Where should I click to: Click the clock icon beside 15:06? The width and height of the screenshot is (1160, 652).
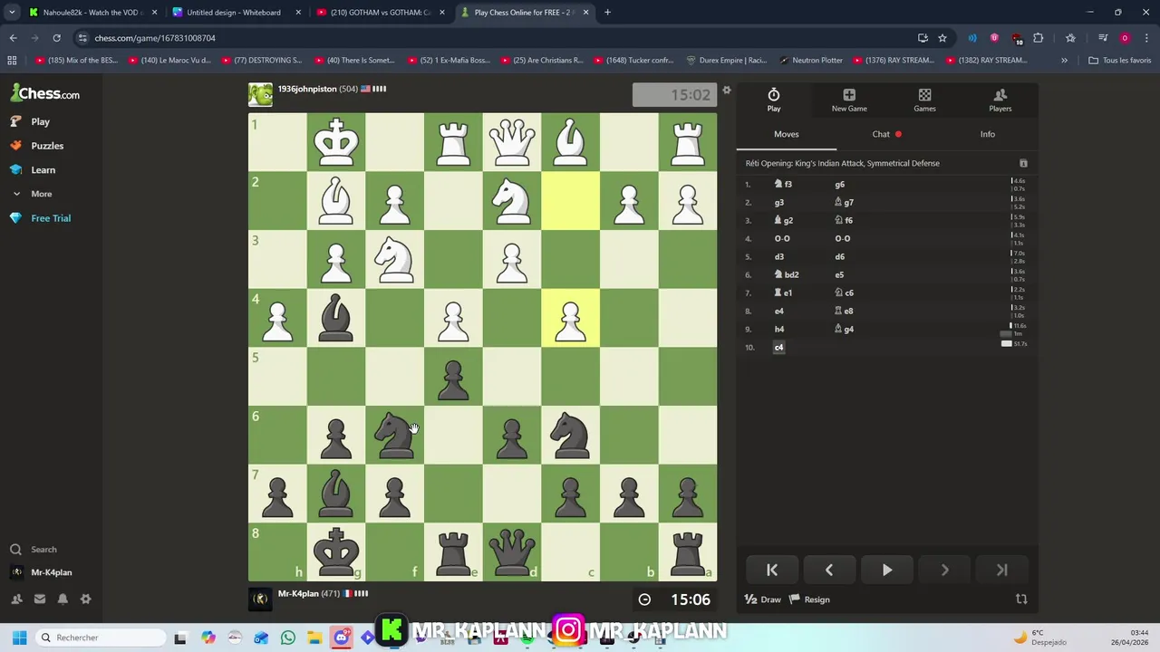[x=644, y=599]
